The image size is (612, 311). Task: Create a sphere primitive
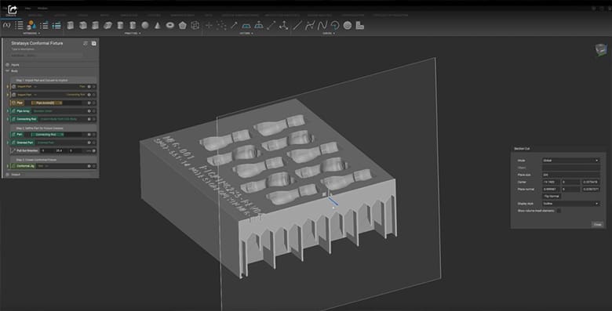click(145, 25)
